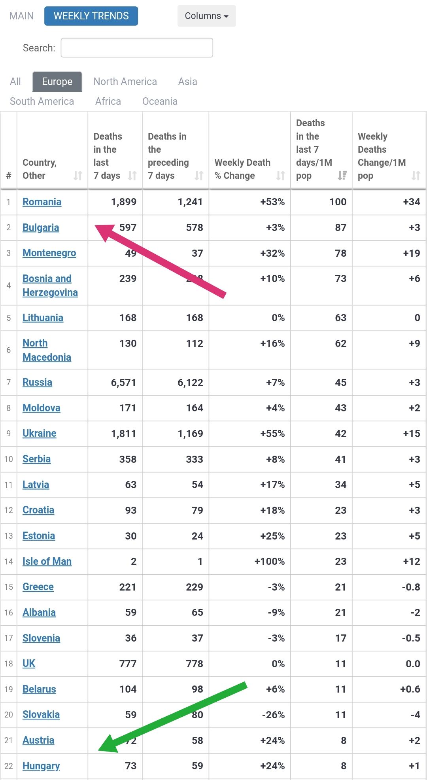
Task: Open the Romania country link
Action: pyautogui.click(x=42, y=202)
